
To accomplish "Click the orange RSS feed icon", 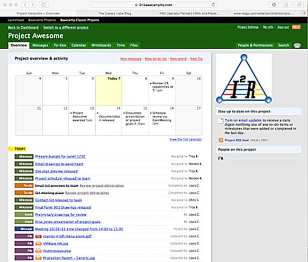I will click(x=221, y=140).
